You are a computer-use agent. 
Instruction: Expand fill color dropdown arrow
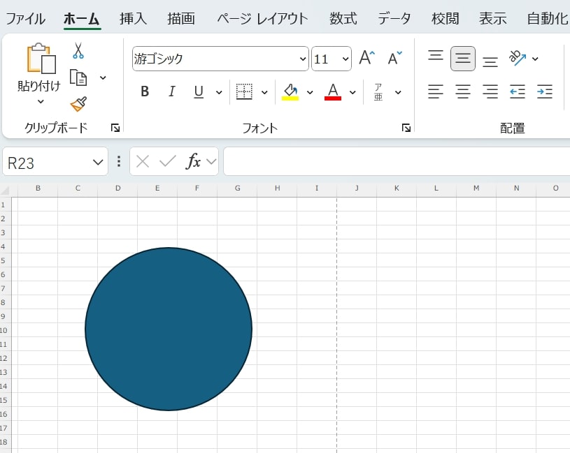tap(310, 92)
